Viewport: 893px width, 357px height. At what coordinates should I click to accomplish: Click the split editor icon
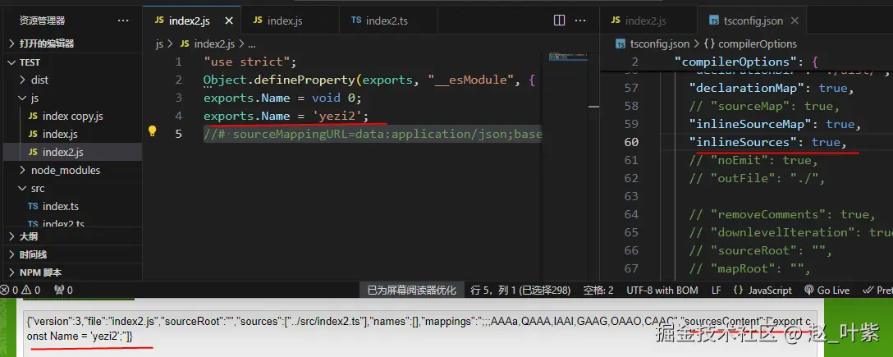pos(559,21)
